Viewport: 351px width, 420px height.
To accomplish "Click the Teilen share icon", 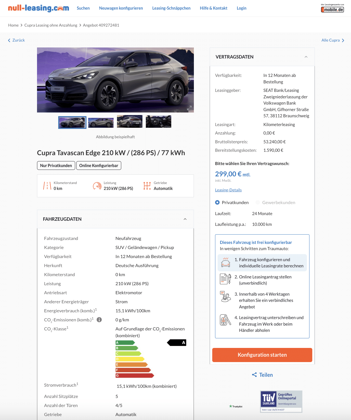I will point(254,375).
